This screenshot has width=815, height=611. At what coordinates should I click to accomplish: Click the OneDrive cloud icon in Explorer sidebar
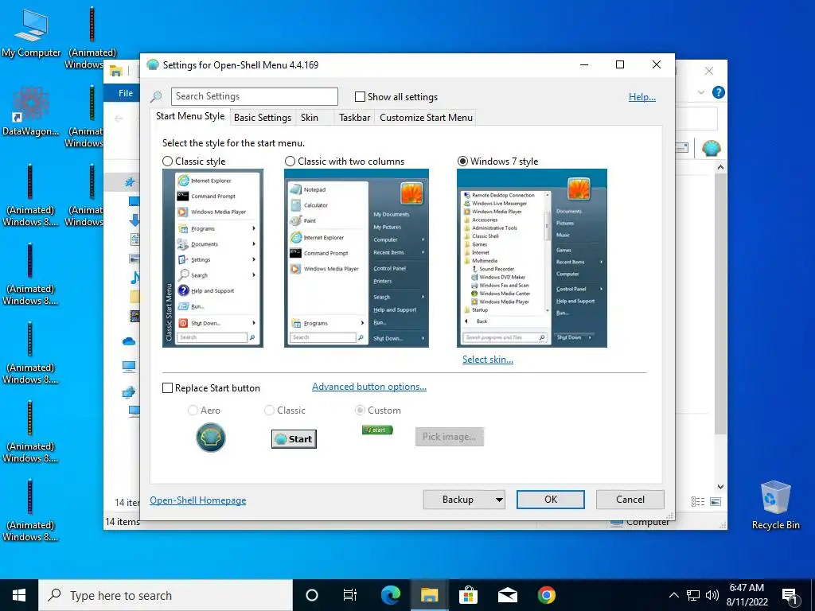129,341
